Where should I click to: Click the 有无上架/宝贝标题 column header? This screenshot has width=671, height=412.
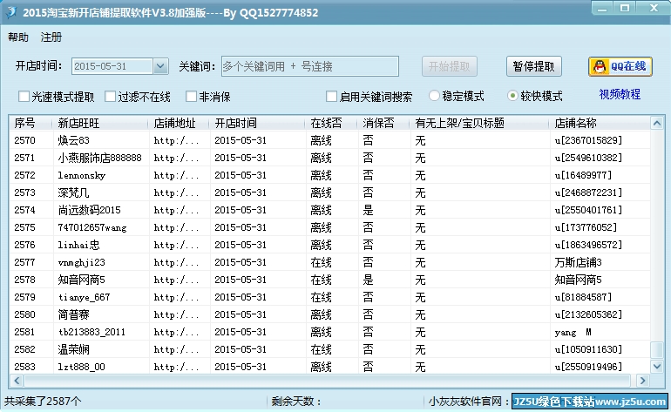pos(479,123)
